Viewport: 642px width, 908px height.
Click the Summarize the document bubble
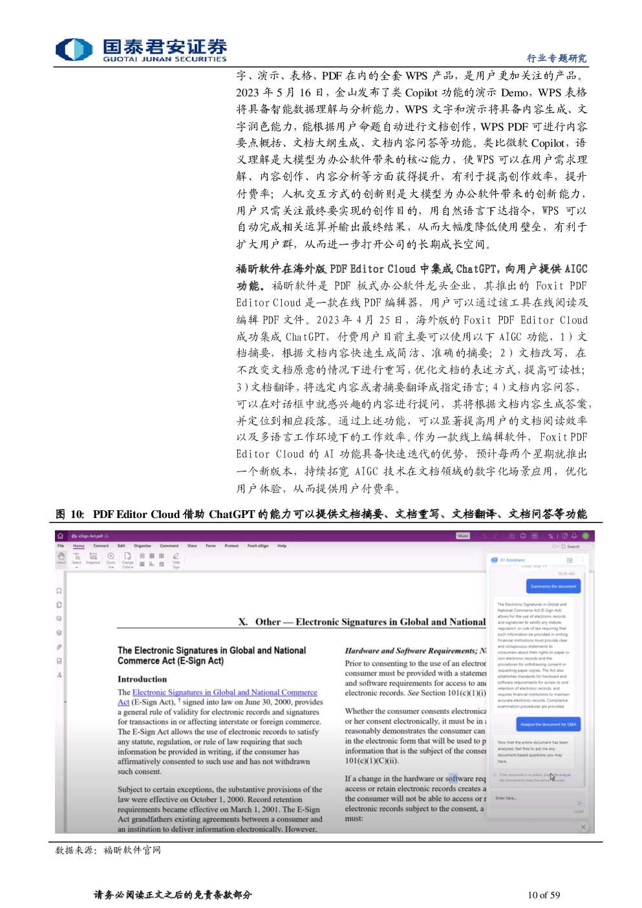click(x=553, y=586)
